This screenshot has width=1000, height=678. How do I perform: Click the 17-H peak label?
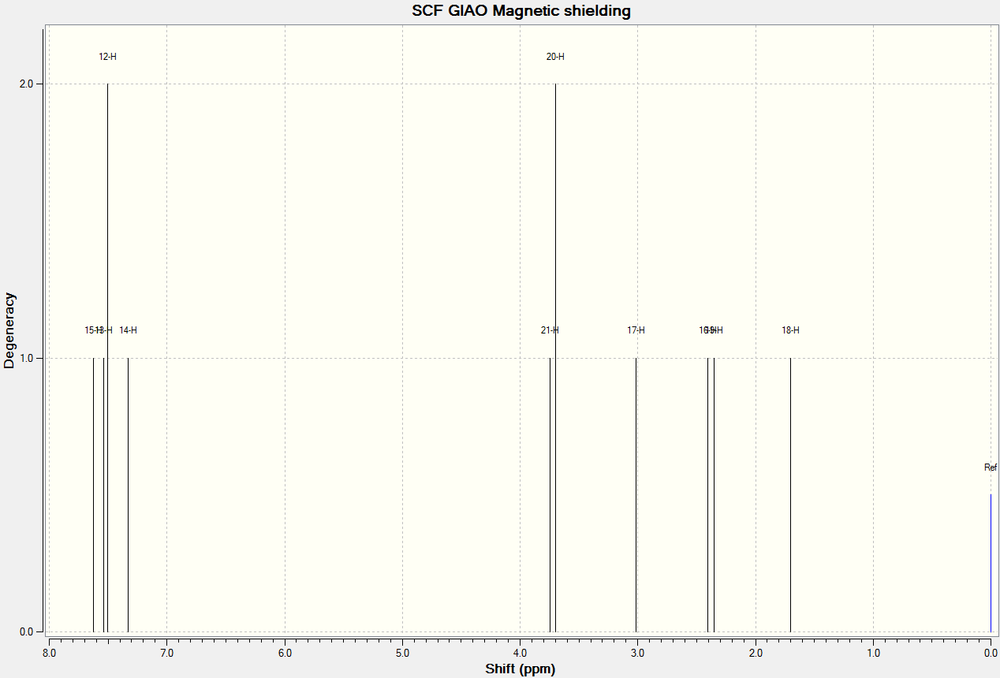[x=636, y=330]
